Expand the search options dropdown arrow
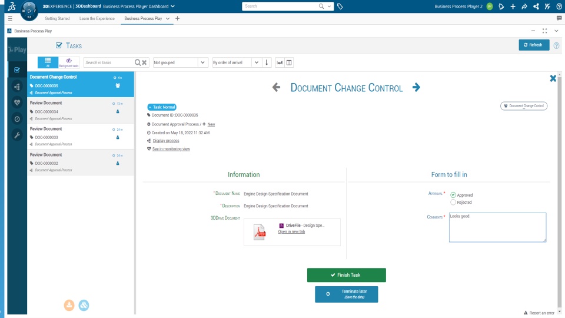Screen dimensions: 565x318 pyautogui.click(x=329, y=6)
